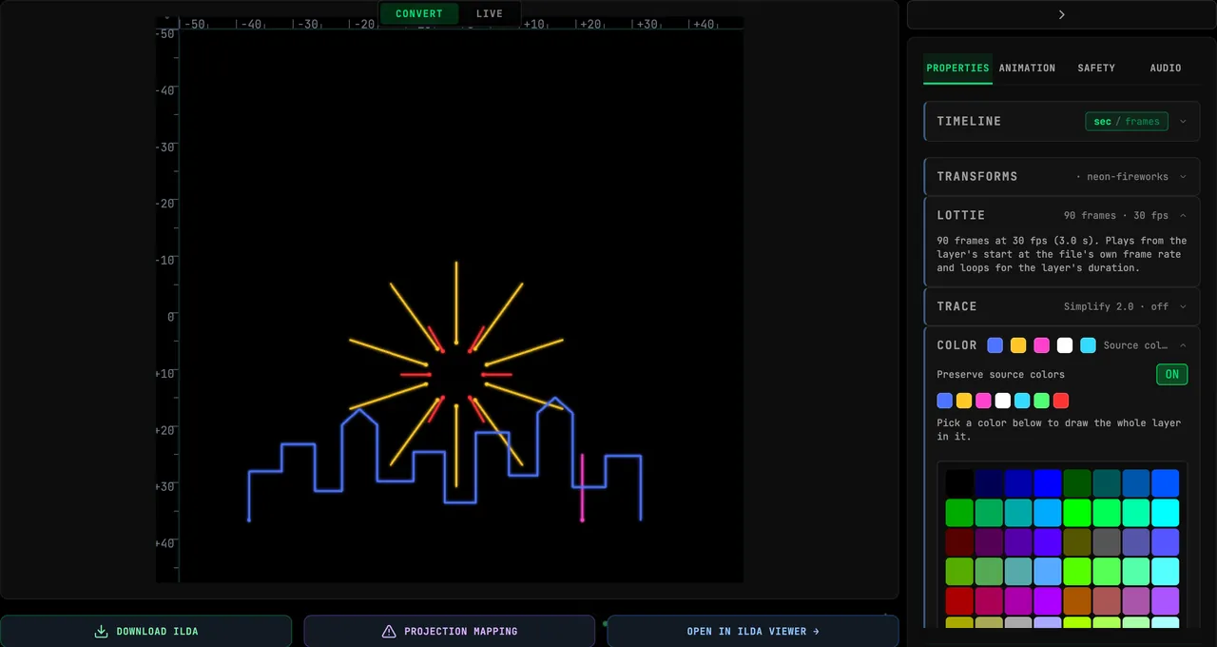The width and height of the screenshot is (1217, 647).
Task: Click the warning triangle icon on Projection Mapping
Action: (x=389, y=631)
